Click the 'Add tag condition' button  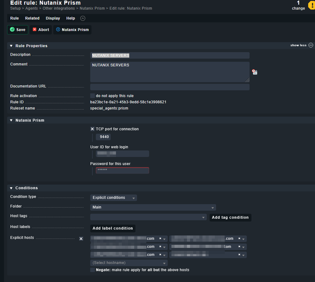[x=230, y=217]
